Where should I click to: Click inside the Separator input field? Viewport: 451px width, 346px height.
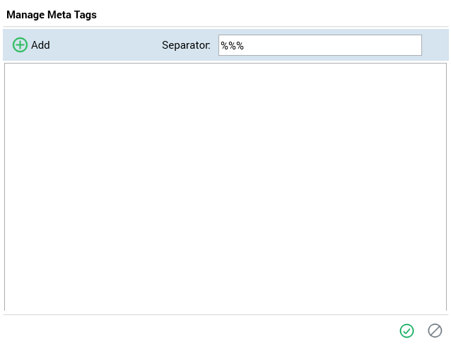[x=320, y=45]
